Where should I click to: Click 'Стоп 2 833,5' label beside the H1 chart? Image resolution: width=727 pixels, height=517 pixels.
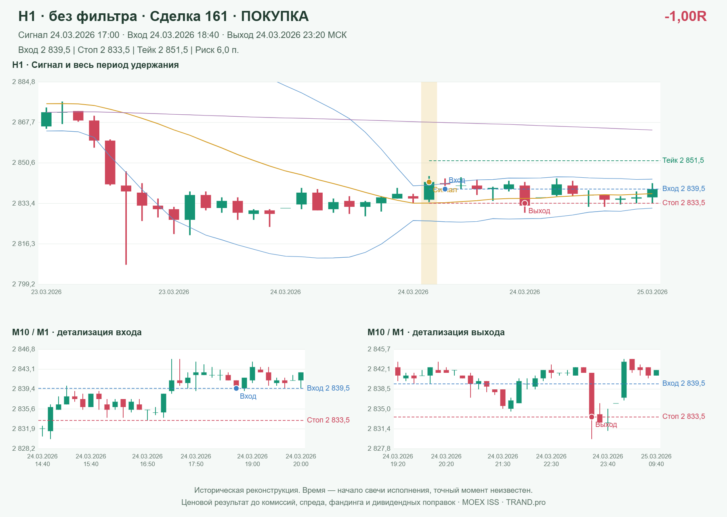(x=684, y=203)
